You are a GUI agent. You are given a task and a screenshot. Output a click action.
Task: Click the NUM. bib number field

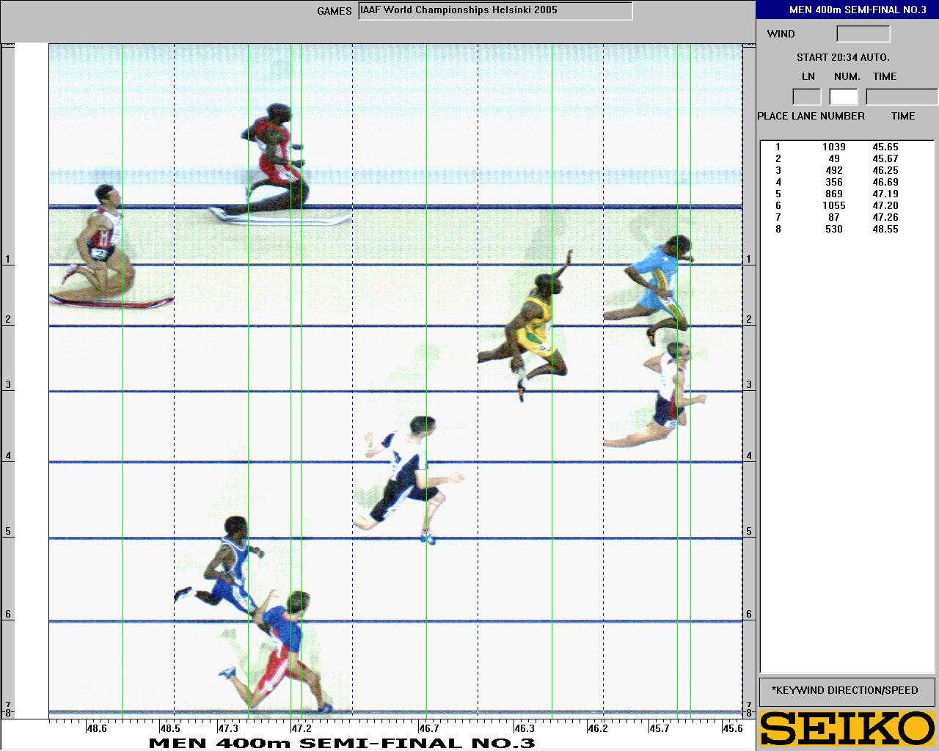pyautogui.click(x=843, y=97)
